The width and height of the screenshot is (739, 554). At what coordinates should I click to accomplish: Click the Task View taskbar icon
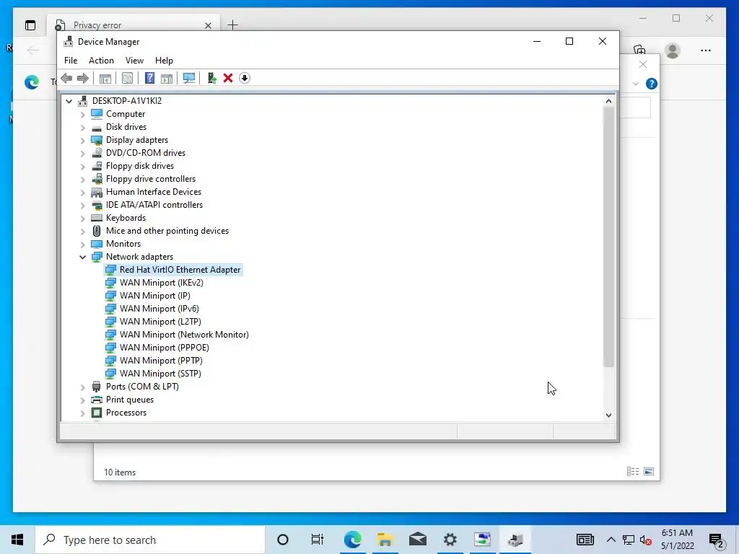318,540
